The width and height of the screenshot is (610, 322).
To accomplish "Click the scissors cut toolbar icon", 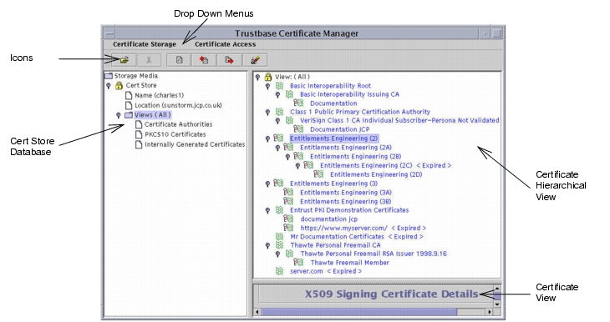I will click(149, 60).
